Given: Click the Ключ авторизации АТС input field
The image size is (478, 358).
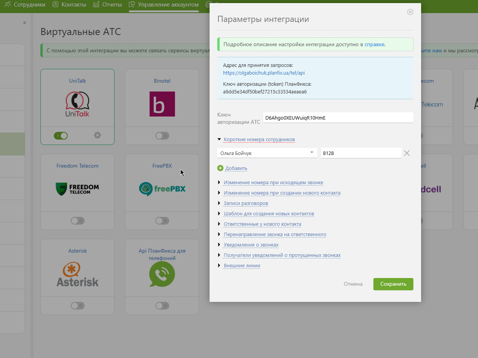Looking at the screenshot, I should 338,118.
